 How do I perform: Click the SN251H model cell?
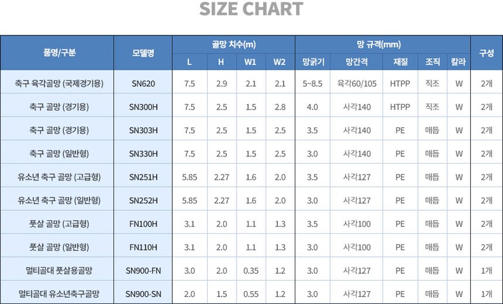(x=143, y=177)
